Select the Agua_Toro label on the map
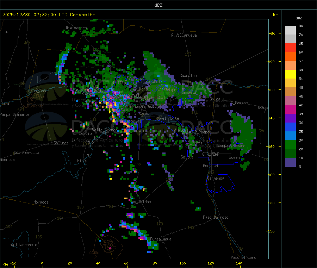The height and width of the screenshot is (268, 317). (38, 91)
